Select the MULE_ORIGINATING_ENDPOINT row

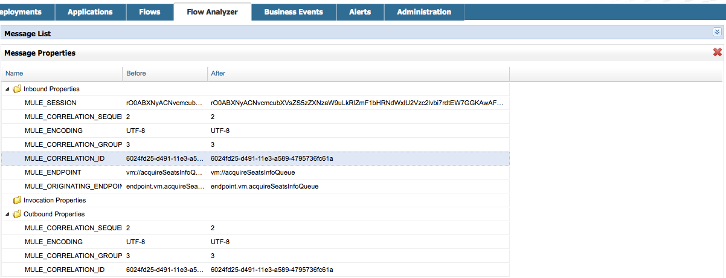pos(72,186)
